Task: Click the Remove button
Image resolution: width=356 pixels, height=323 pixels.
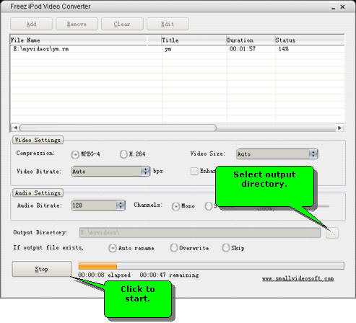Action: 77,24
